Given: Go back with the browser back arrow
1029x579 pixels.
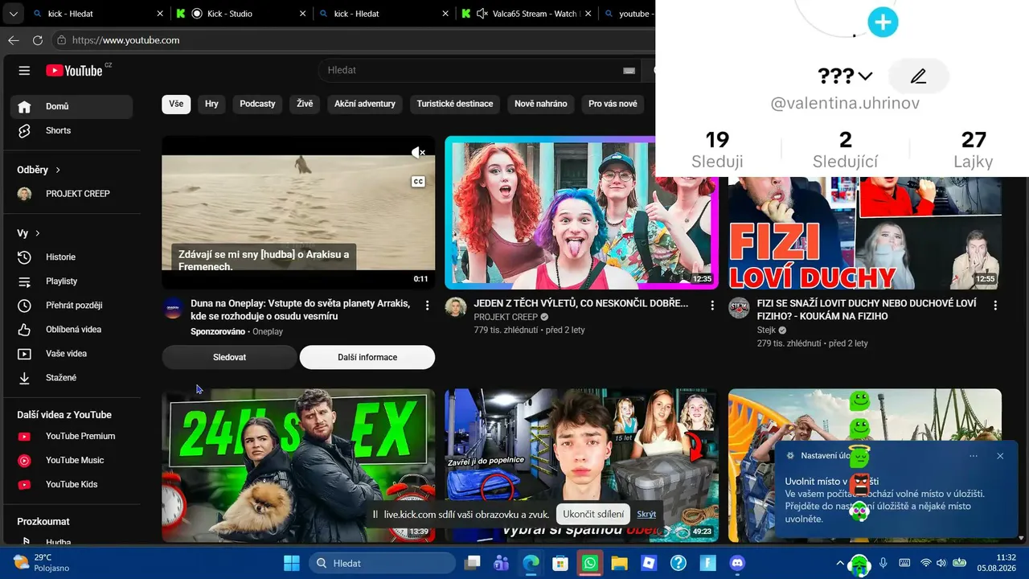Looking at the screenshot, I should click(14, 40).
